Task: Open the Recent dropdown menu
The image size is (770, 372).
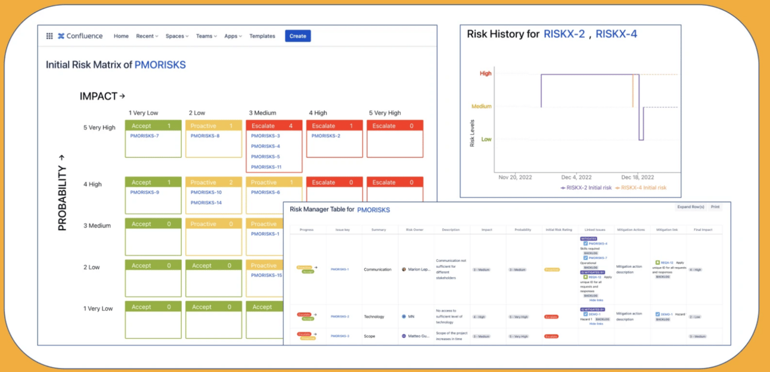Action: pos(147,36)
